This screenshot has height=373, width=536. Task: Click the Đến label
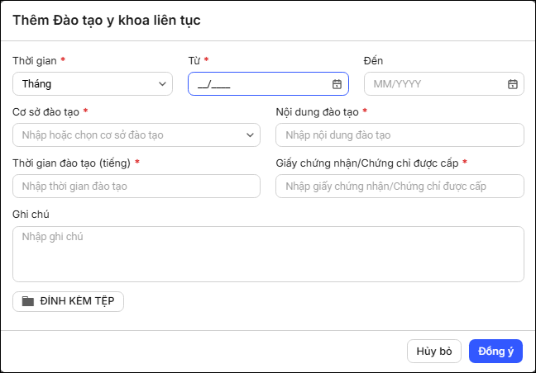373,61
